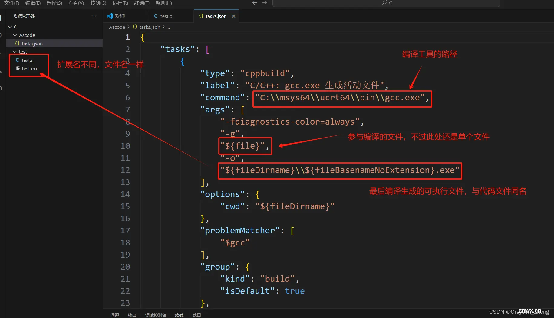The height and width of the screenshot is (318, 554).
Task: Click line number 12 in the gutter
Action: (125, 170)
